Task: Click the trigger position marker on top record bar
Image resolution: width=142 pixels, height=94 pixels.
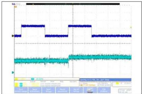Action: (x=33, y=4)
